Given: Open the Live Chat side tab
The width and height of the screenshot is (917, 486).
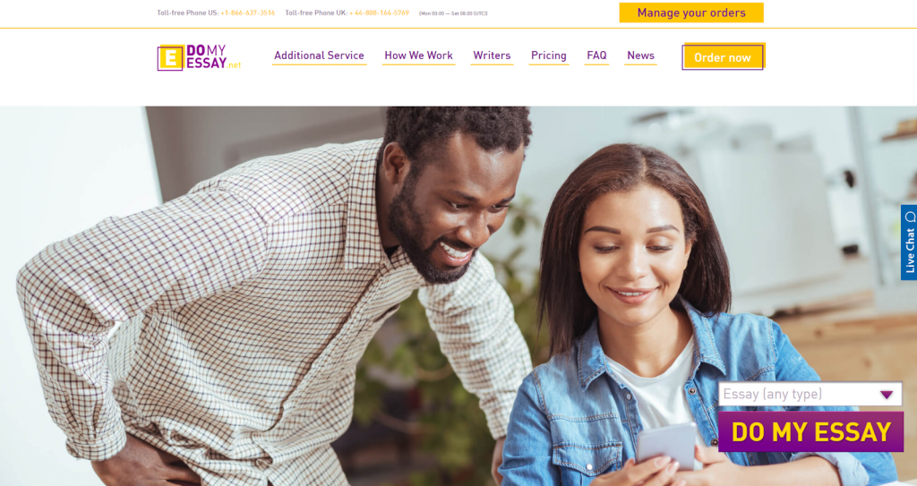Looking at the screenshot, I should click(909, 243).
